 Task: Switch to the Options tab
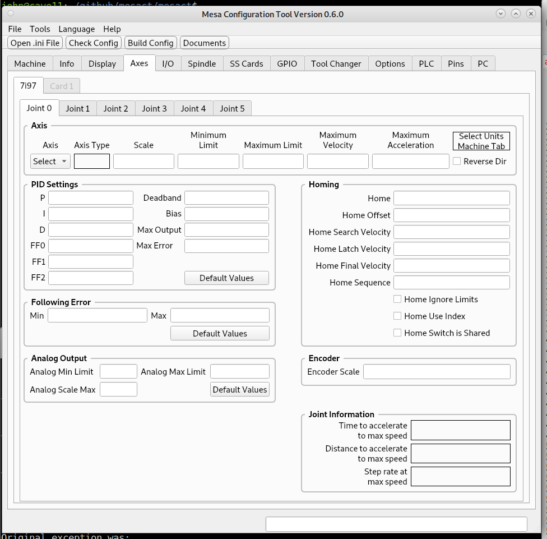[390, 64]
